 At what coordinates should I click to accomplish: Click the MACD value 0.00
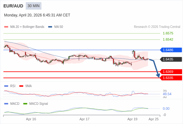coord(166,108)
